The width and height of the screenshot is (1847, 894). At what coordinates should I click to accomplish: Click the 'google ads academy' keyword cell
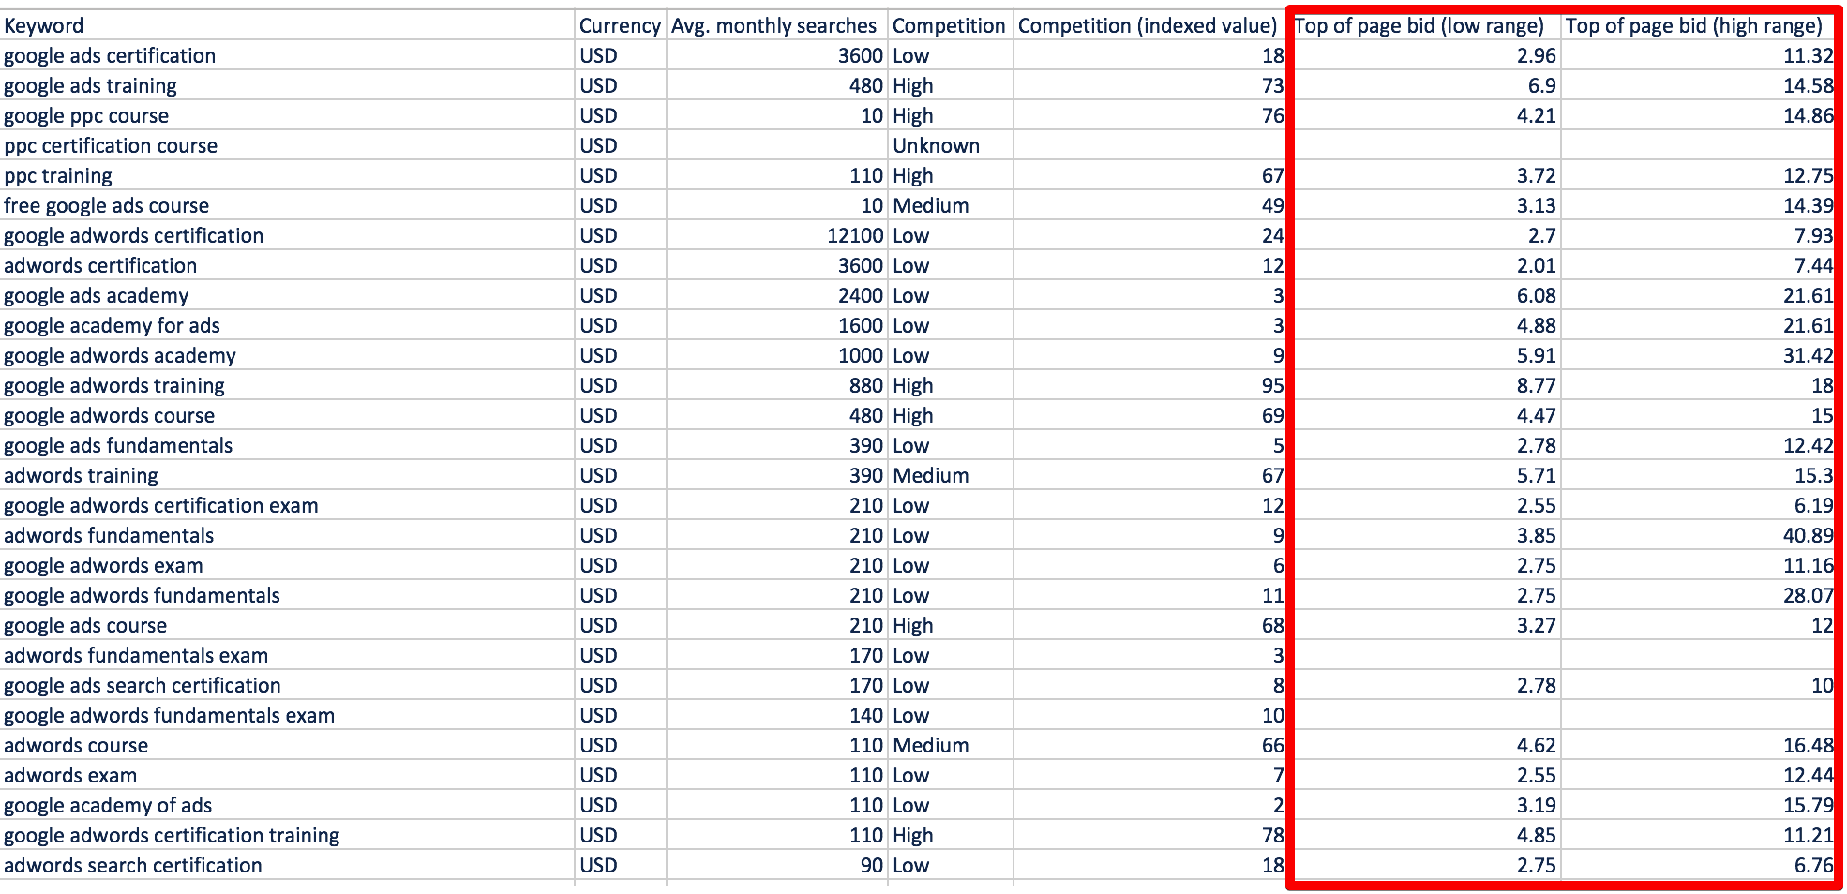[288, 295]
